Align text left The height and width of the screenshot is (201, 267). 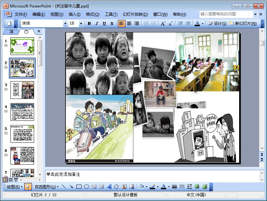click(122, 24)
